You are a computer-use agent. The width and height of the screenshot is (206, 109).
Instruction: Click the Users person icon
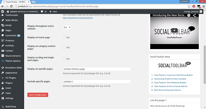[x=3, y=88]
